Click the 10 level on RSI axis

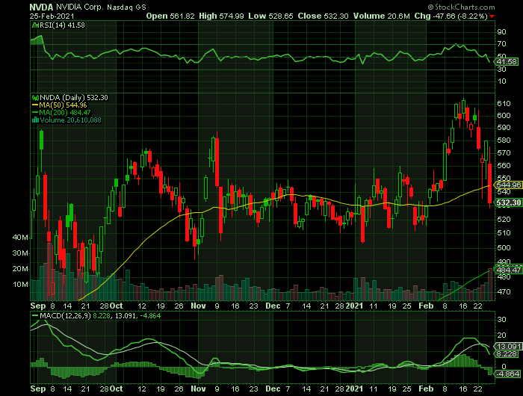tap(501, 81)
